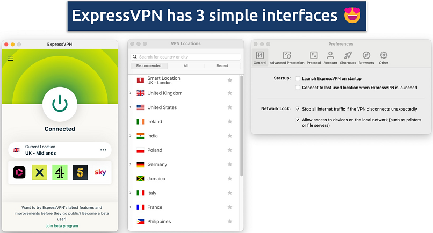
Task: Switch to Recent locations tab
Action: (222, 65)
